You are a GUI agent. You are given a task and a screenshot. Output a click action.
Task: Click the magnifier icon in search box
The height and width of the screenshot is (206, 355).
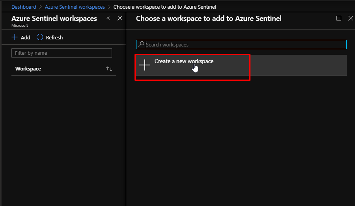point(141,45)
